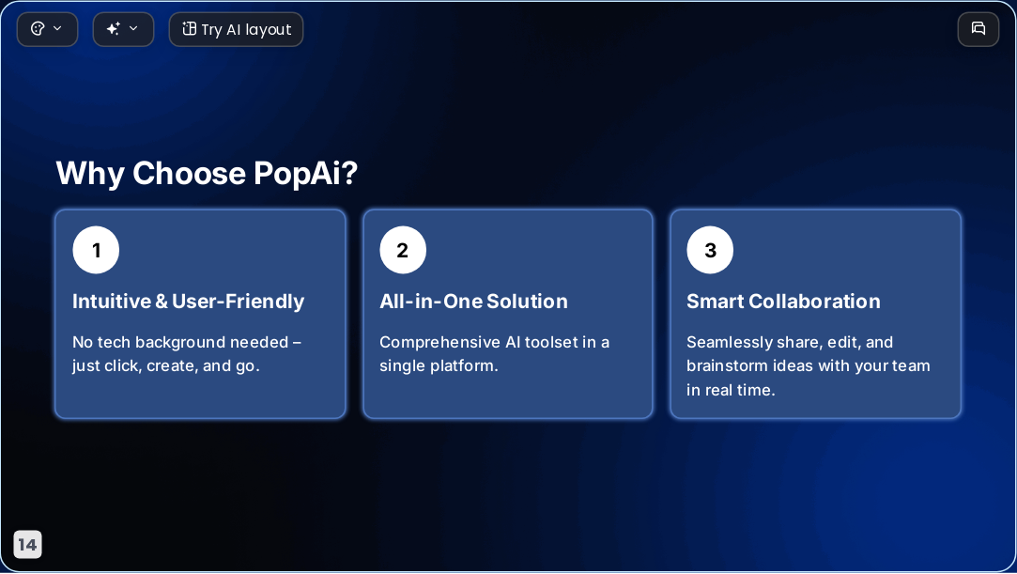
Task: Select the number 1 circle badge
Action: pos(96,250)
